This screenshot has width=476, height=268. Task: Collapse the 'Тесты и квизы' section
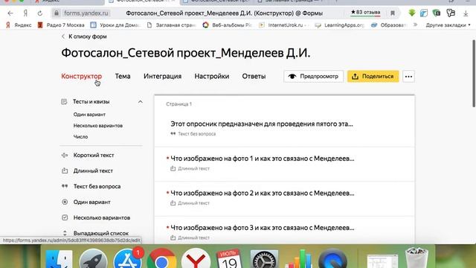[141, 102]
